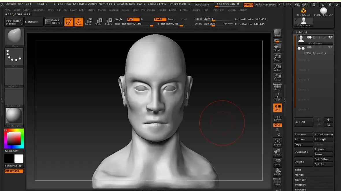Image resolution: width=341 pixels, height=191 pixels.
Task: Toggle visibility eye of PolySphere subtool
Action: click(330, 37)
